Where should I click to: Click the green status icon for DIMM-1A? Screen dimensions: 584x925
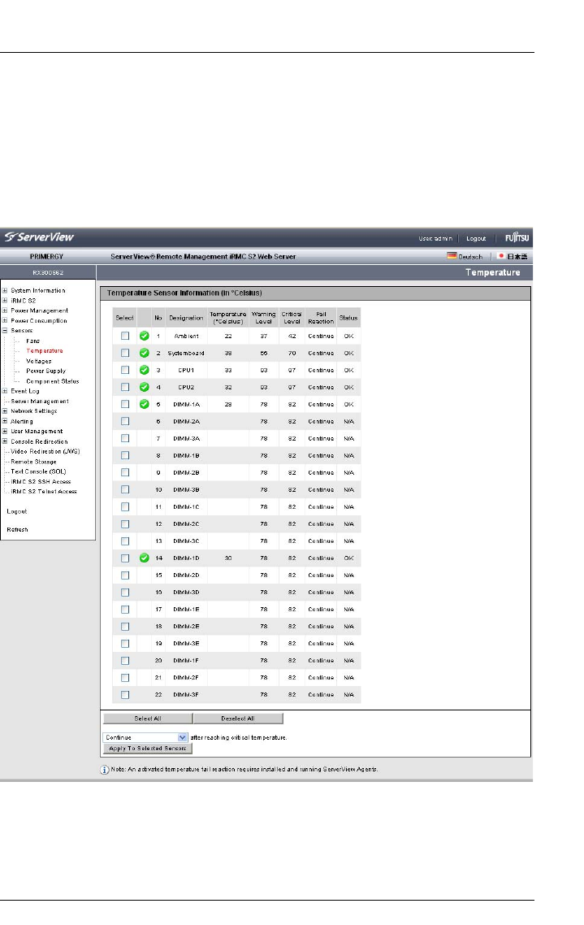click(x=145, y=404)
